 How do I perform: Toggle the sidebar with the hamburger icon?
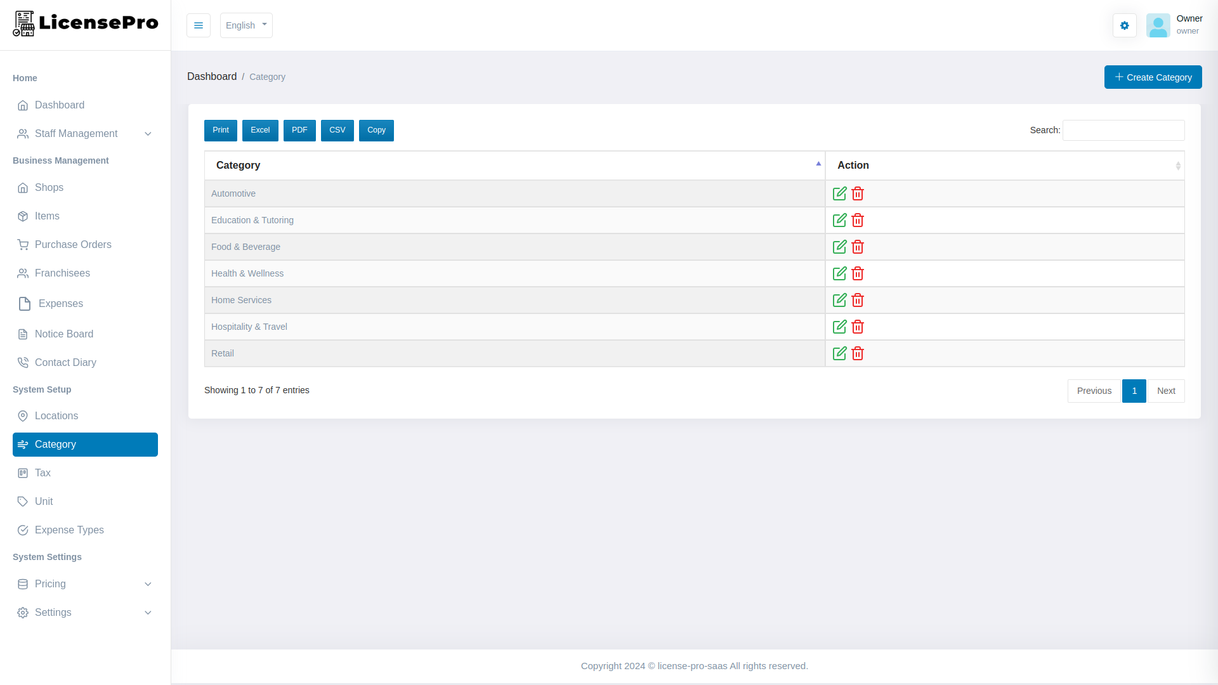[198, 25]
